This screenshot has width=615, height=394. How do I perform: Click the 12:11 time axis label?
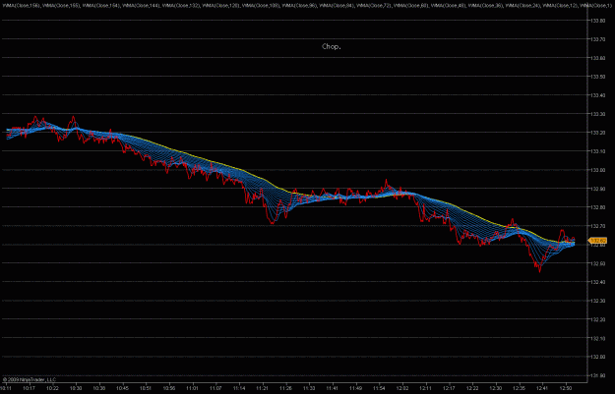(x=426, y=388)
